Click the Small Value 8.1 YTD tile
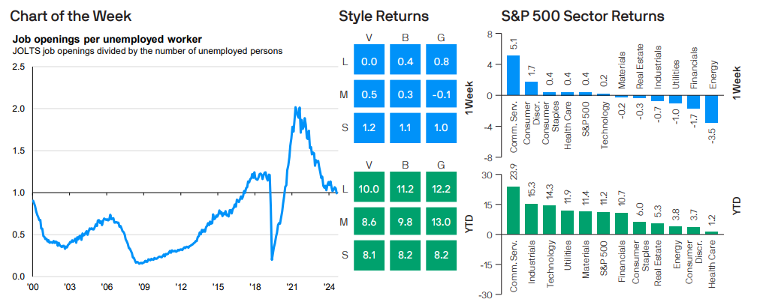Viewport: 760px width, 302px height. coord(369,255)
